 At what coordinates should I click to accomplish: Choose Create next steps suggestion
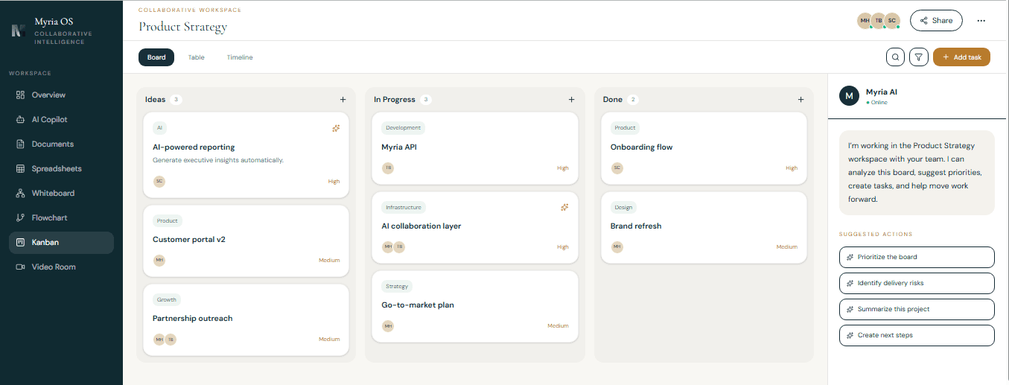(x=917, y=335)
